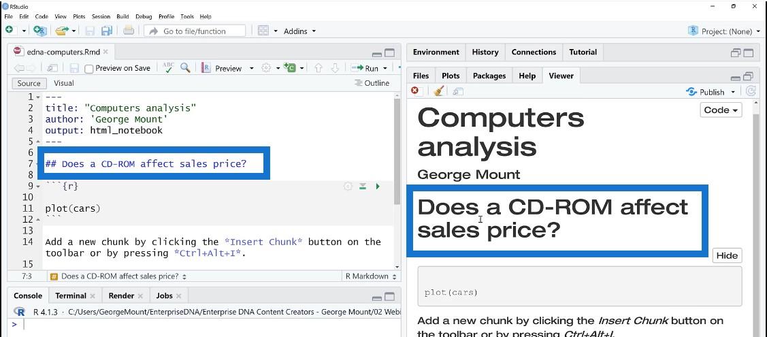Select the Console tab
767x337 pixels.
[x=28, y=295]
